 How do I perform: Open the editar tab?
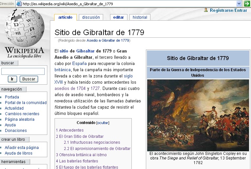click(119, 17)
